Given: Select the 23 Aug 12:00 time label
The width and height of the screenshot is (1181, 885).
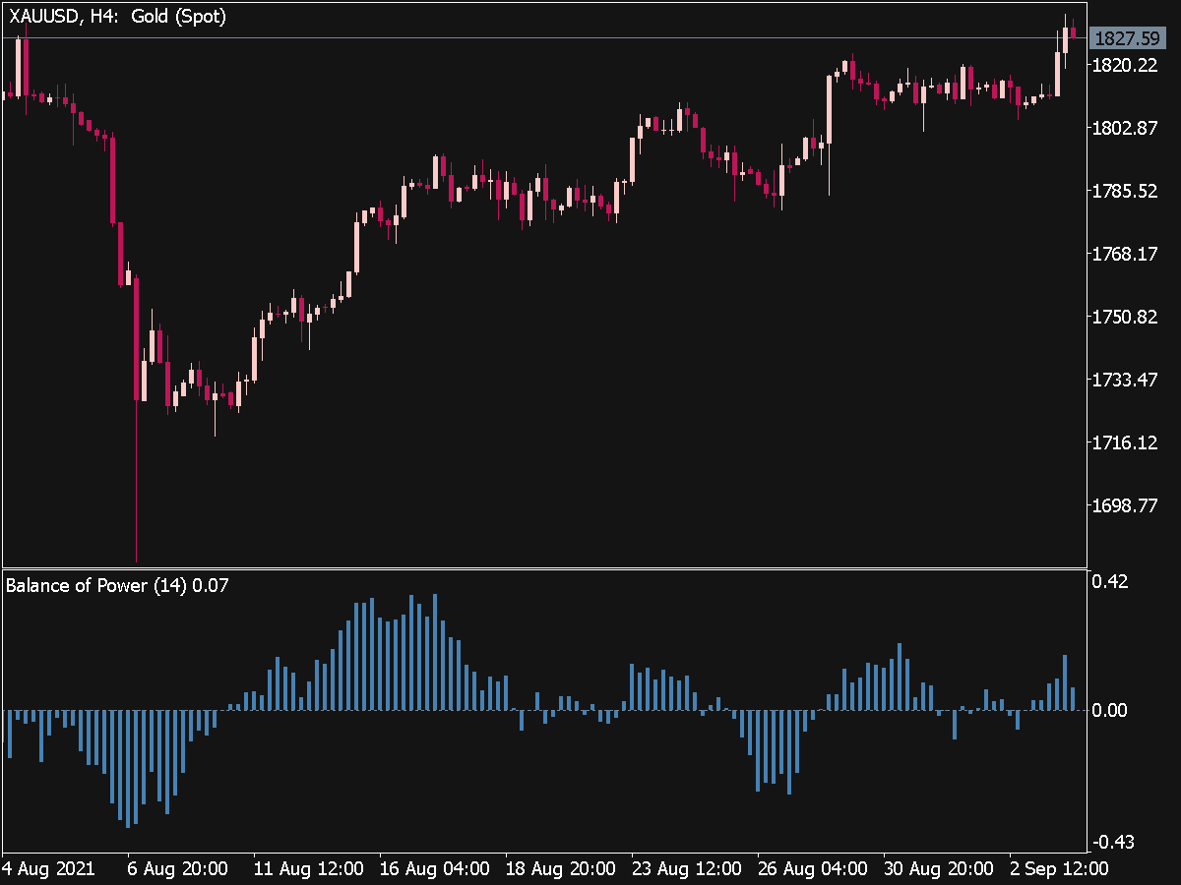Looking at the screenshot, I should [687, 869].
